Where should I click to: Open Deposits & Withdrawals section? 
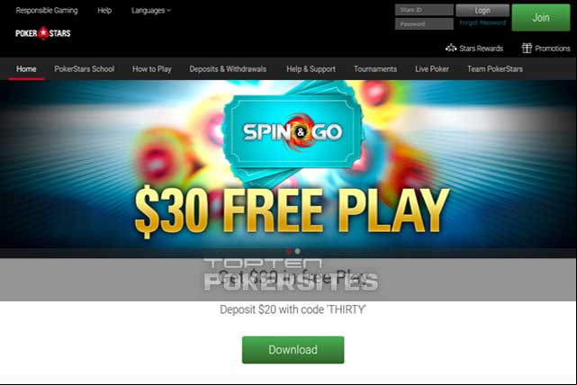pos(228,69)
